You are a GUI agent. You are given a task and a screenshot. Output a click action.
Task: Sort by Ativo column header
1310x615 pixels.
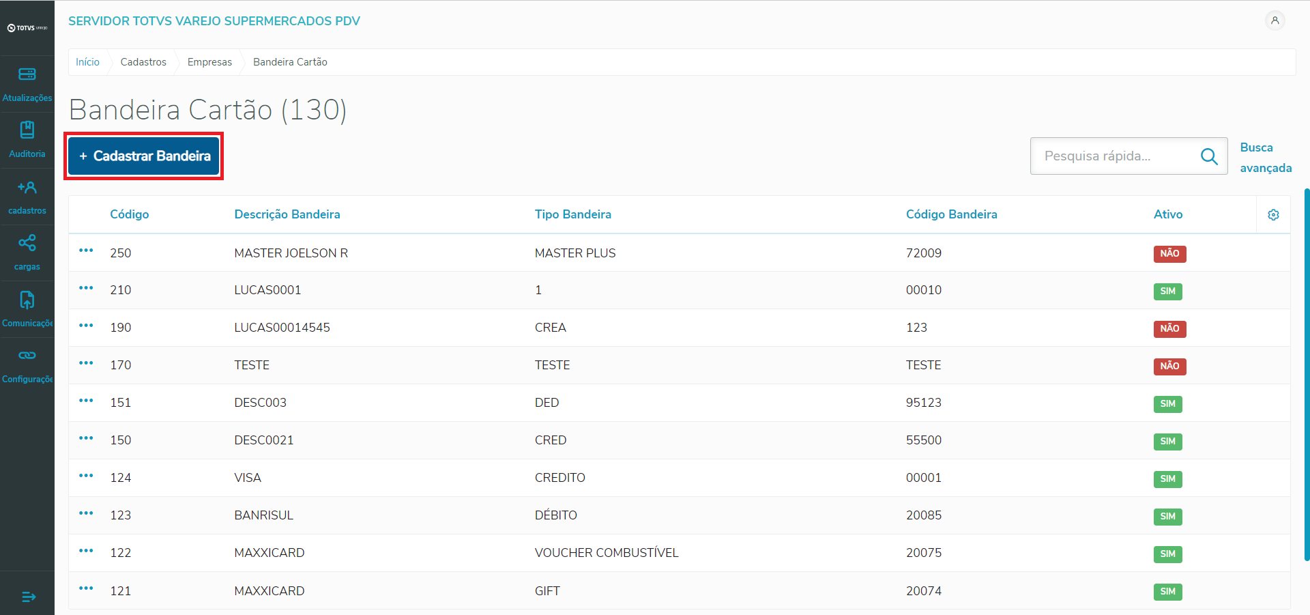[1168, 214]
